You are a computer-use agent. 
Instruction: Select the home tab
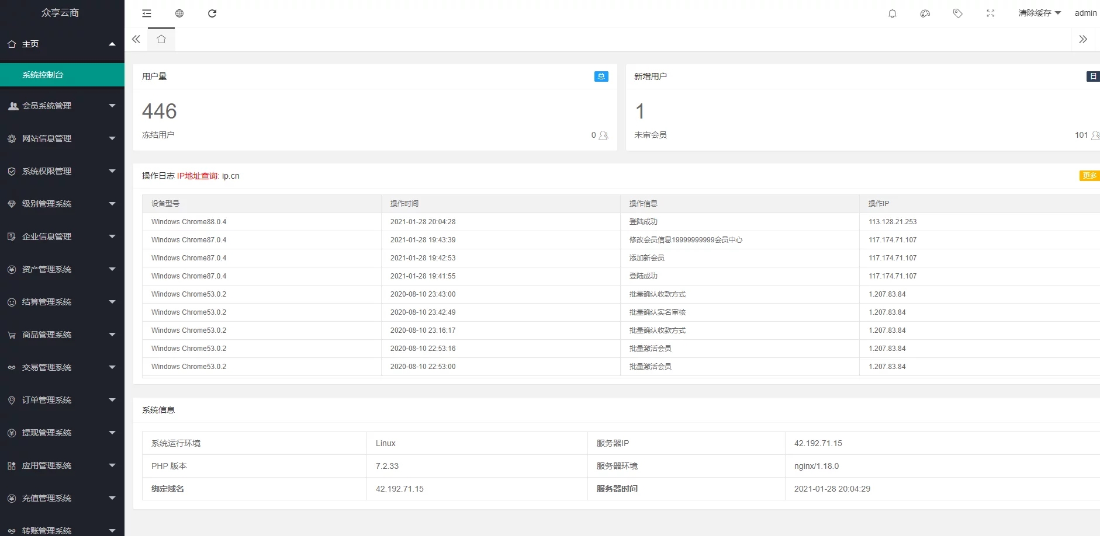point(161,39)
